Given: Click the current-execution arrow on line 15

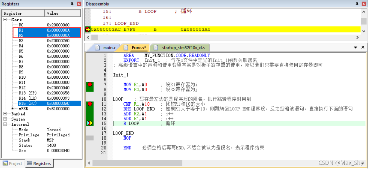Looking at the screenshot, I should click(x=90, y=123).
